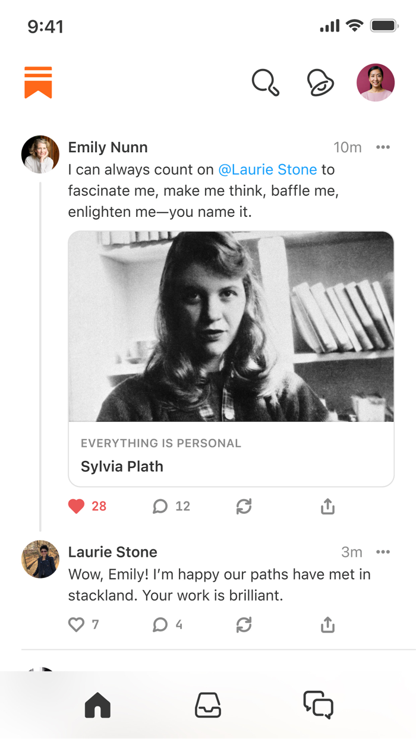Screen dimensions: 416x739
Task: Open more options for Emily Nunn's post
Action: click(x=383, y=147)
